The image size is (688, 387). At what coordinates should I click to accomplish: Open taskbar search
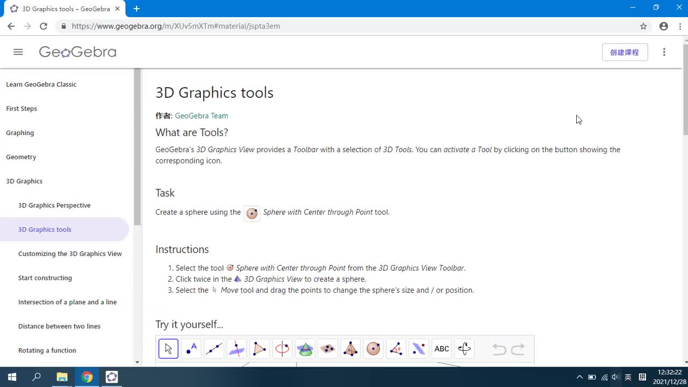(37, 377)
